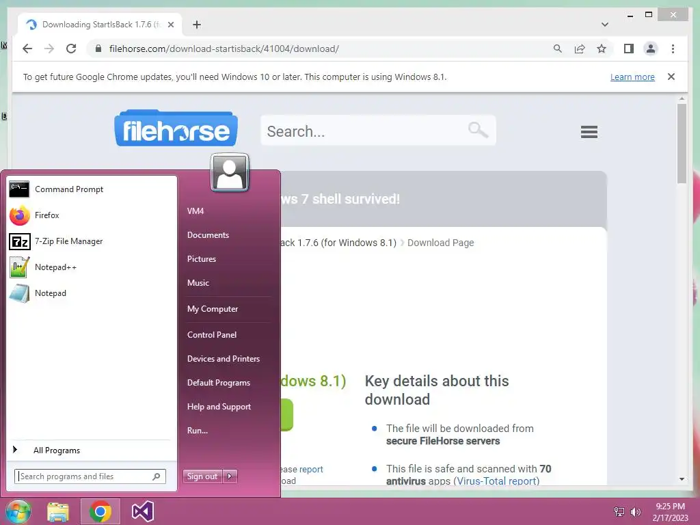The height and width of the screenshot is (525, 700).
Task: Open FileHorse hamburger menu
Action: coord(589,132)
